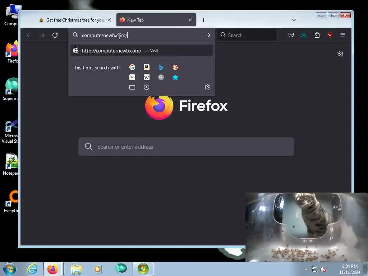Click the taskbar clock 8:04 PM
Viewport: 368px width, 276px height.
click(350, 266)
